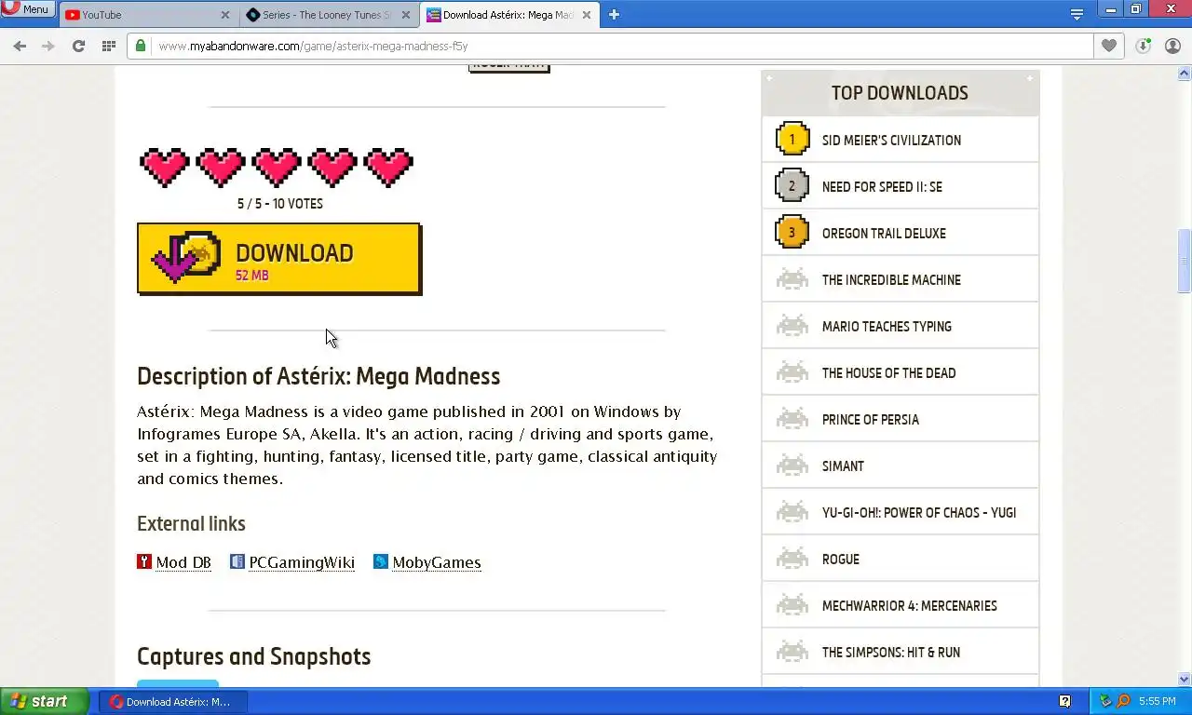This screenshot has height=715, width=1192.
Task: Open Sid Meier's Civilization top download
Action: point(891,141)
